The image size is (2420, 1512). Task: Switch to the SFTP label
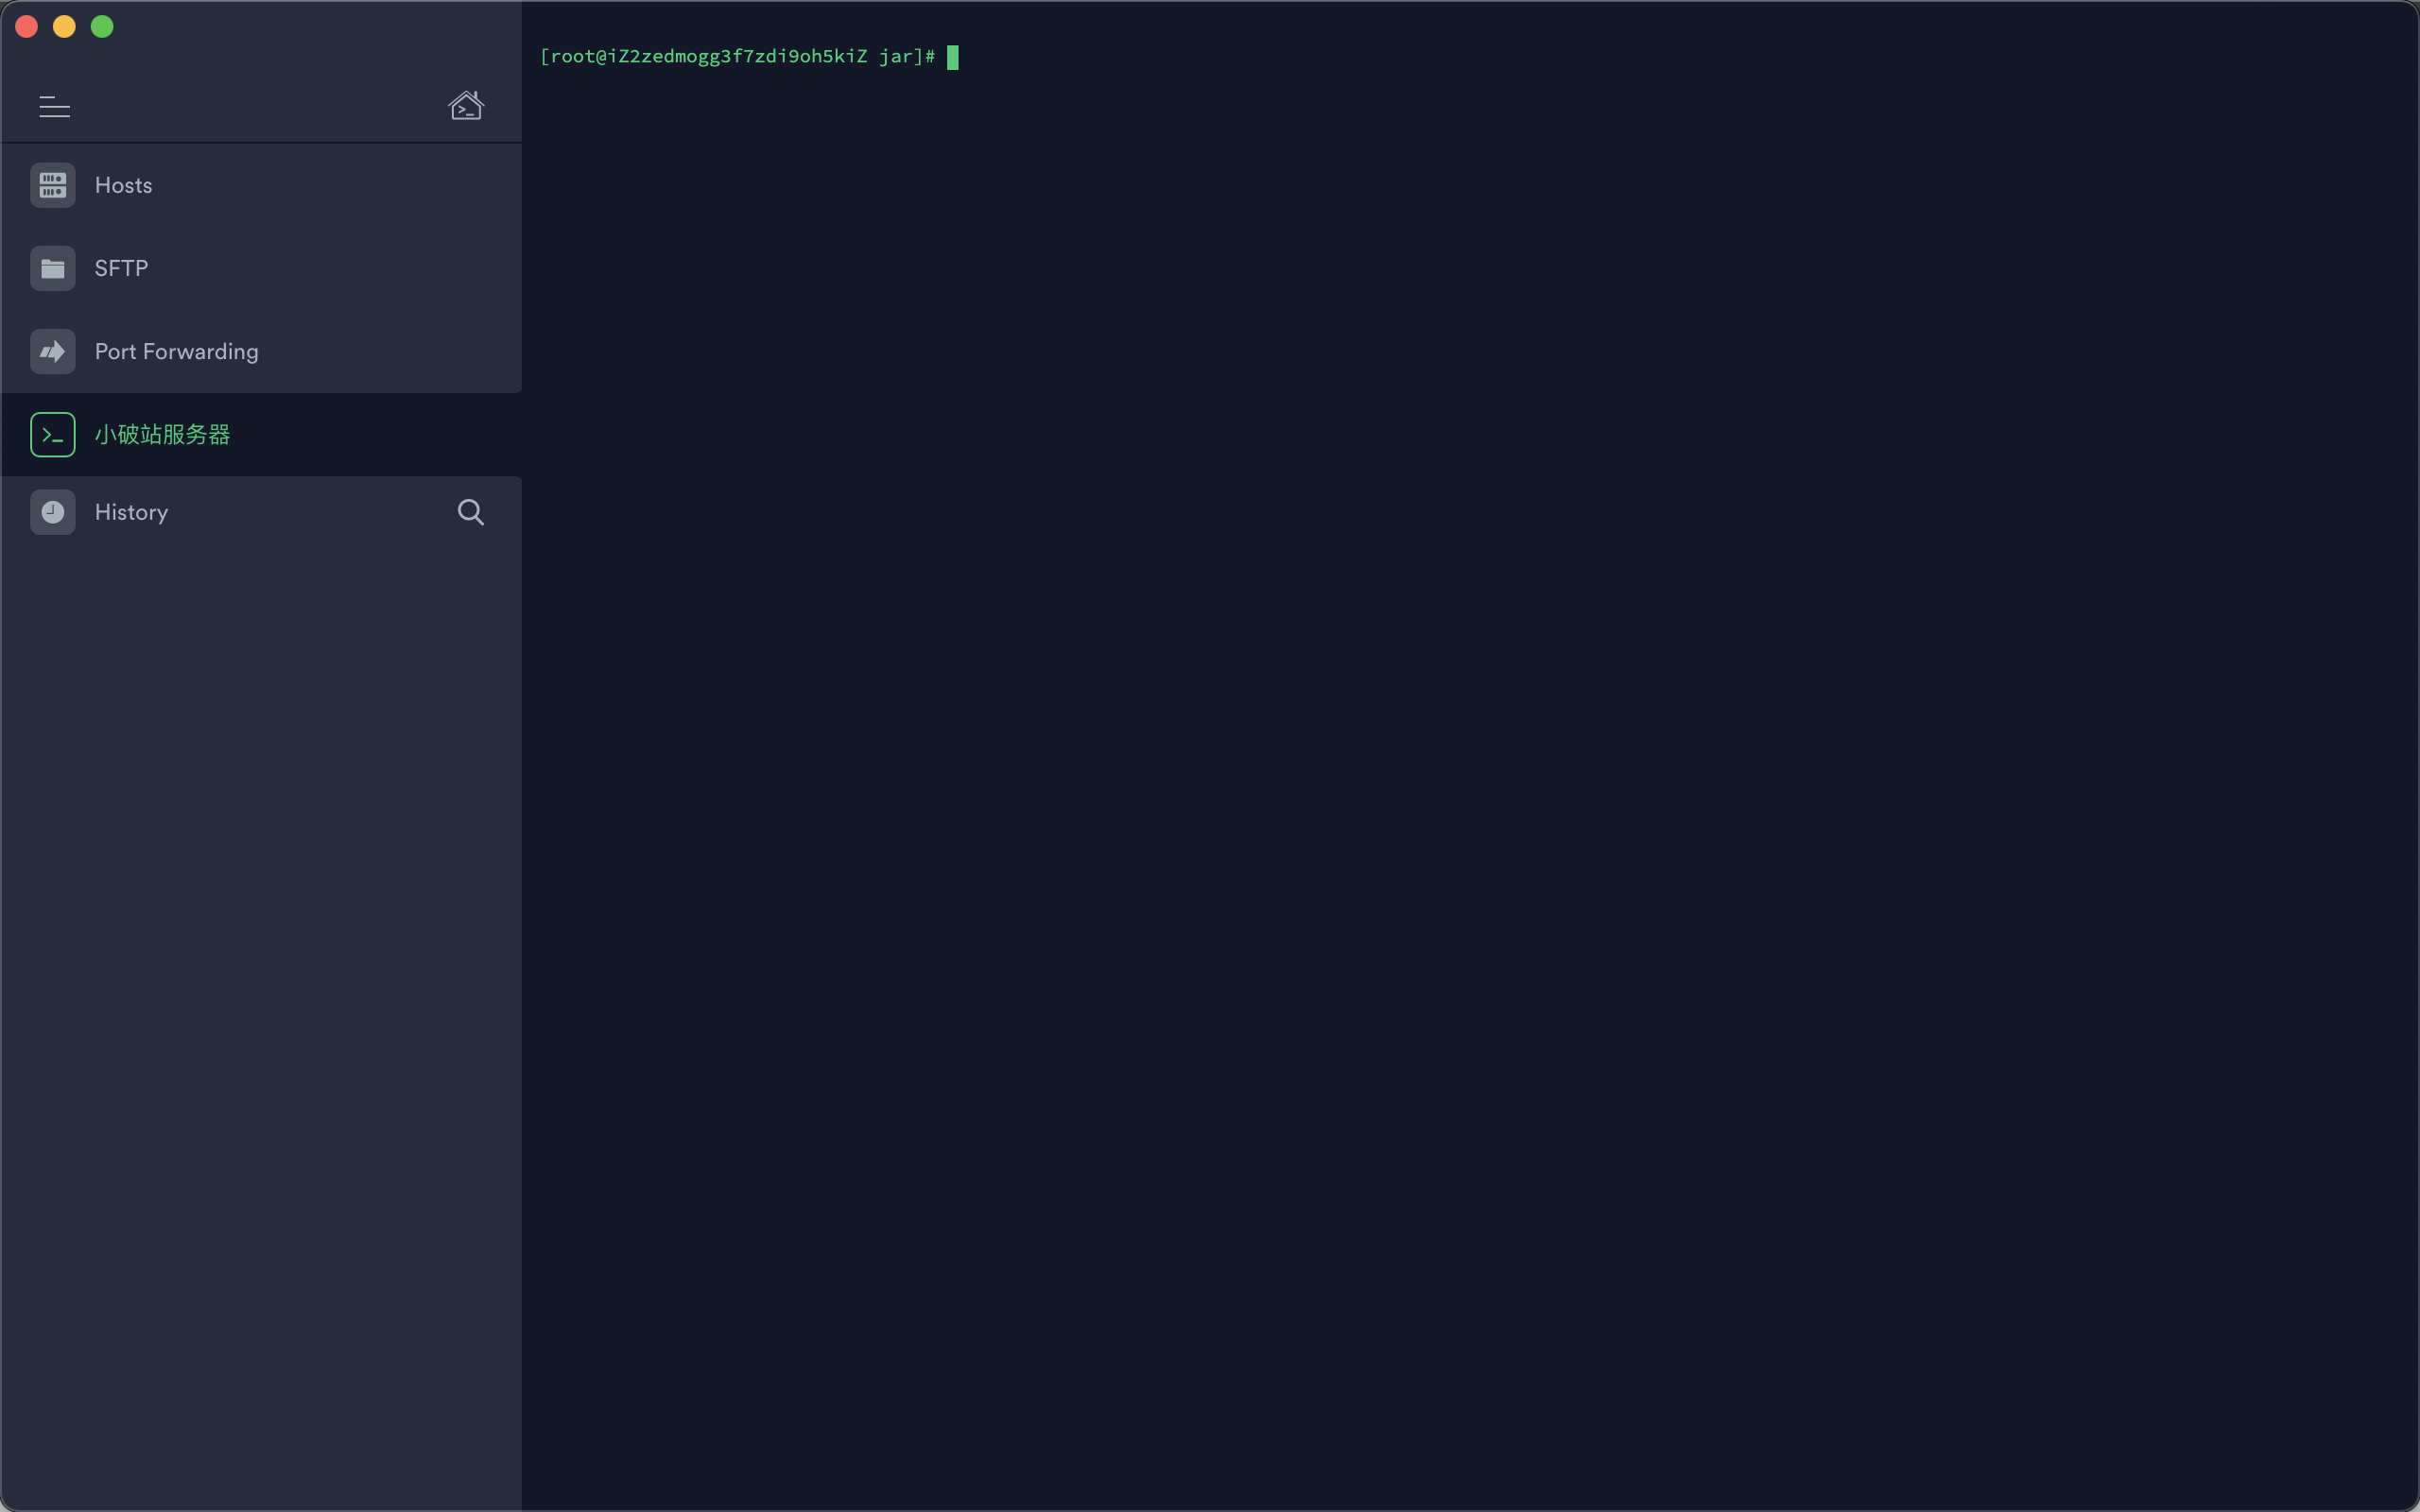[x=121, y=268]
